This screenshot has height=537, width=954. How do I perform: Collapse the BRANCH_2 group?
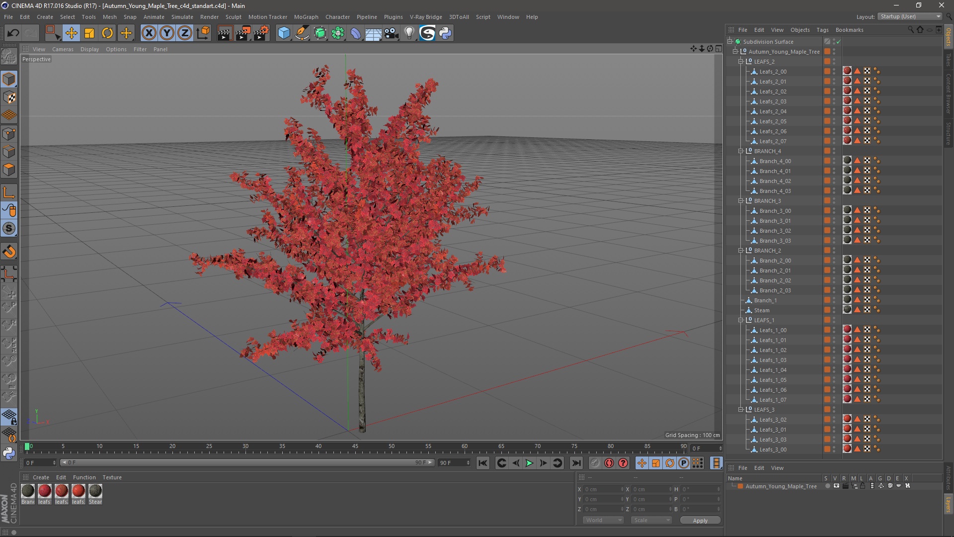pos(741,250)
